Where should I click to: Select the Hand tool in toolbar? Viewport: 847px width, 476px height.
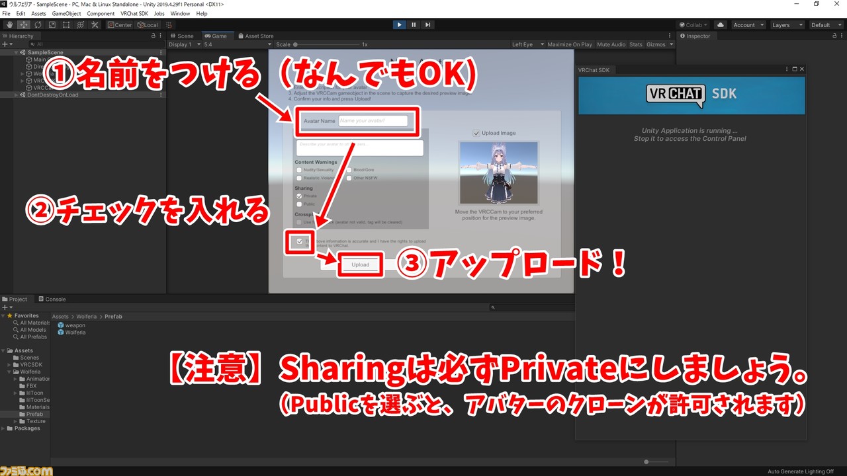pos(9,24)
